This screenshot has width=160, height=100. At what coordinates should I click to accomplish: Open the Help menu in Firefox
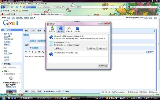tap(44, 3)
